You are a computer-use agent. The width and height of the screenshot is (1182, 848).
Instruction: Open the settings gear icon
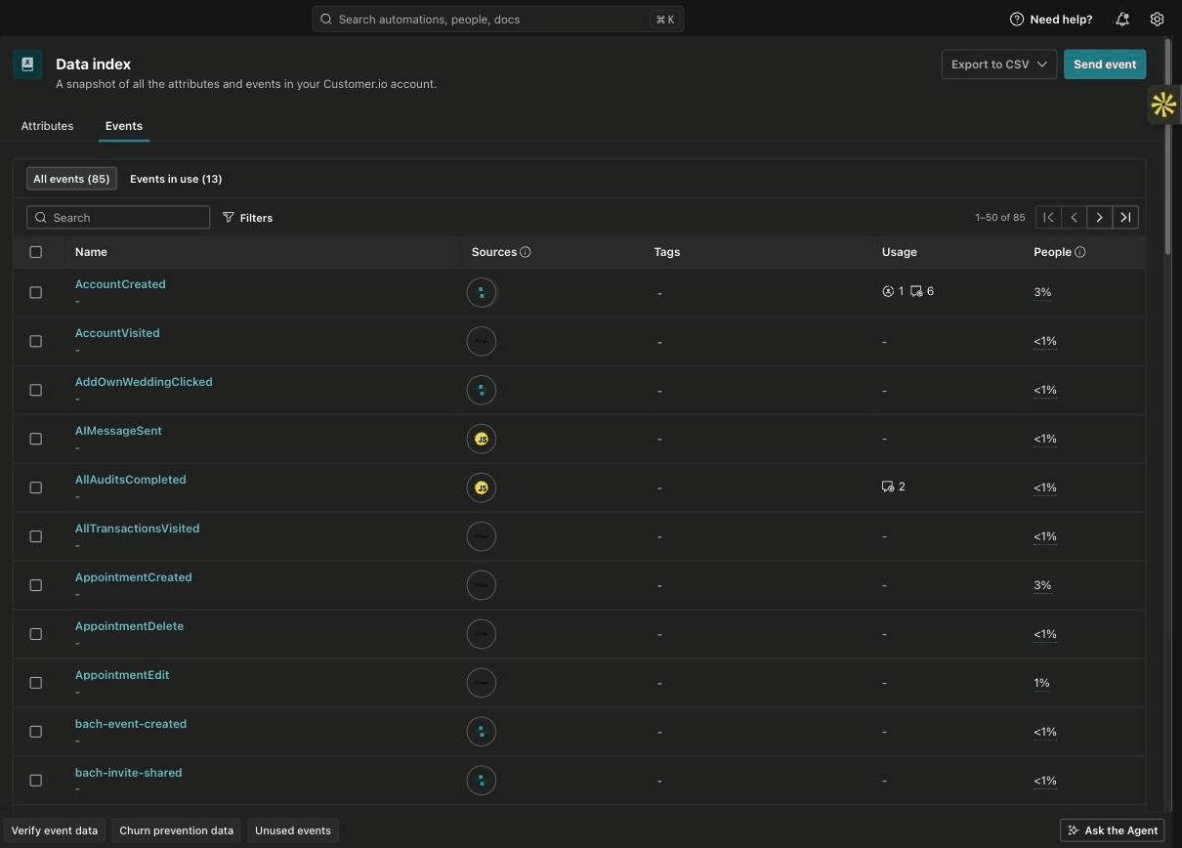1158,20
